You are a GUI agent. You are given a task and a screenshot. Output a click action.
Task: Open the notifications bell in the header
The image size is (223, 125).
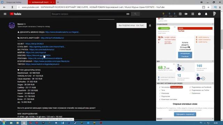(x=206, y=14)
